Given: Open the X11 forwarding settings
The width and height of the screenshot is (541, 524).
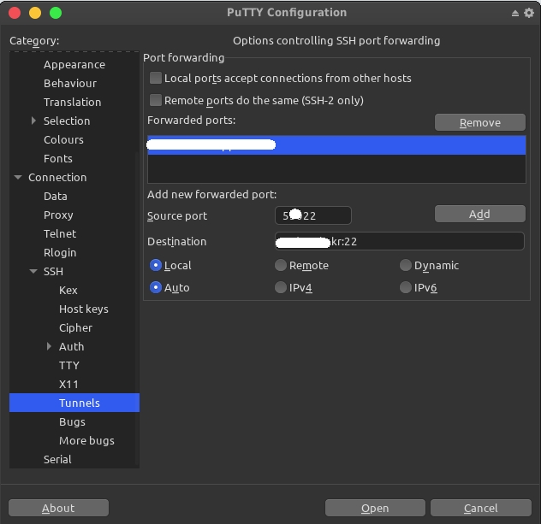Looking at the screenshot, I should (x=68, y=384).
